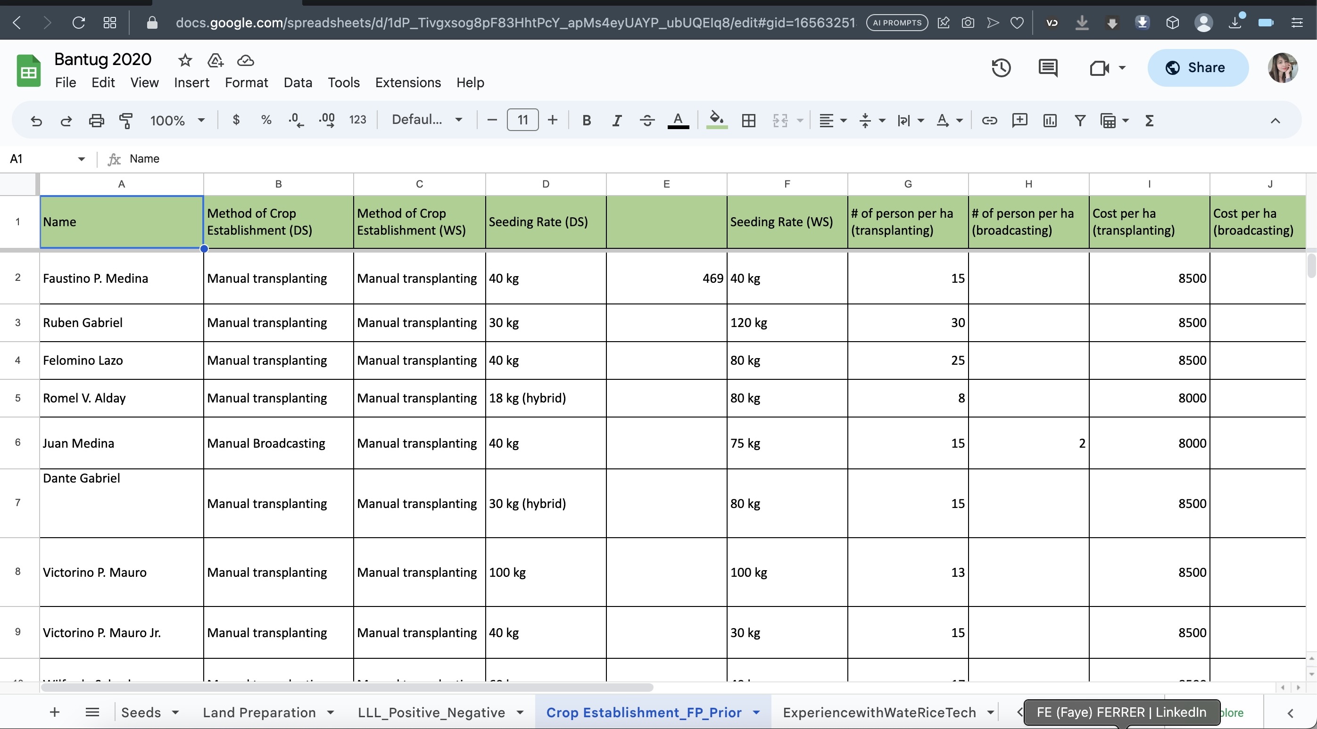Add a new sheet with plus button
Viewport: 1317px width, 729px height.
tap(55, 712)
